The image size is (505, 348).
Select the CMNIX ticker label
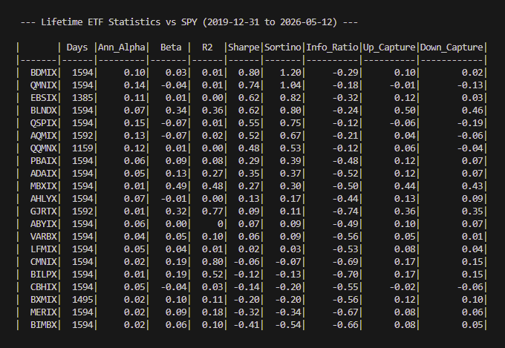coord(44,262)
